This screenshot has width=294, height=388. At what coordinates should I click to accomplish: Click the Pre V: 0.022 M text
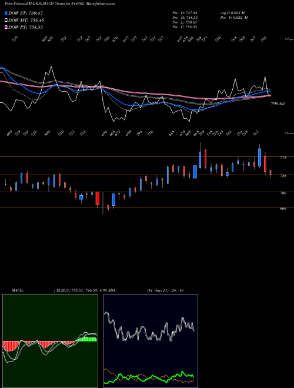(234, 18)
